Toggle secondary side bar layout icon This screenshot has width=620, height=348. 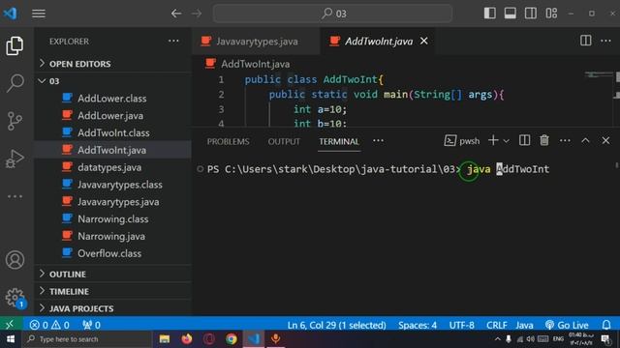531,13
